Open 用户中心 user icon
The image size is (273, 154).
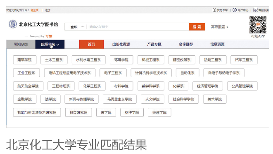235,10
